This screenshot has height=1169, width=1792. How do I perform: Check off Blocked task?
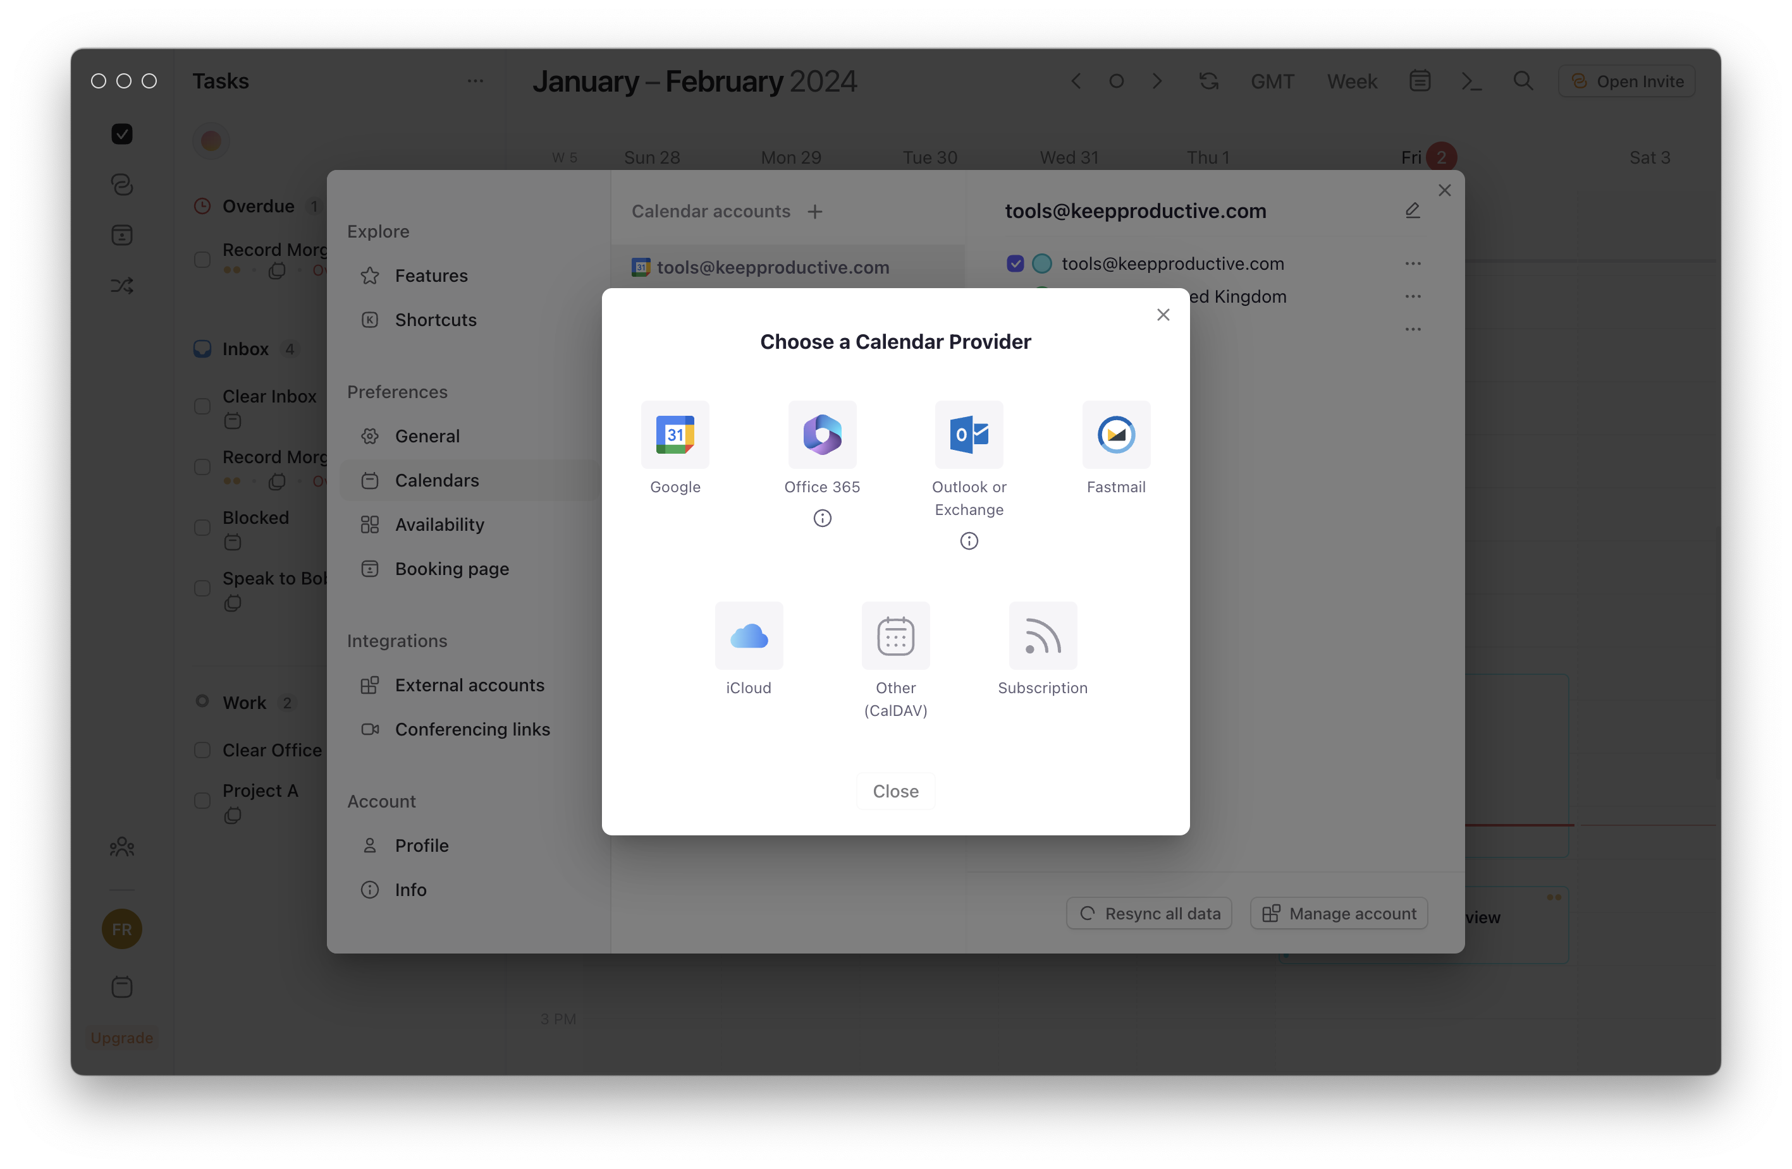(x=202, y=528)
